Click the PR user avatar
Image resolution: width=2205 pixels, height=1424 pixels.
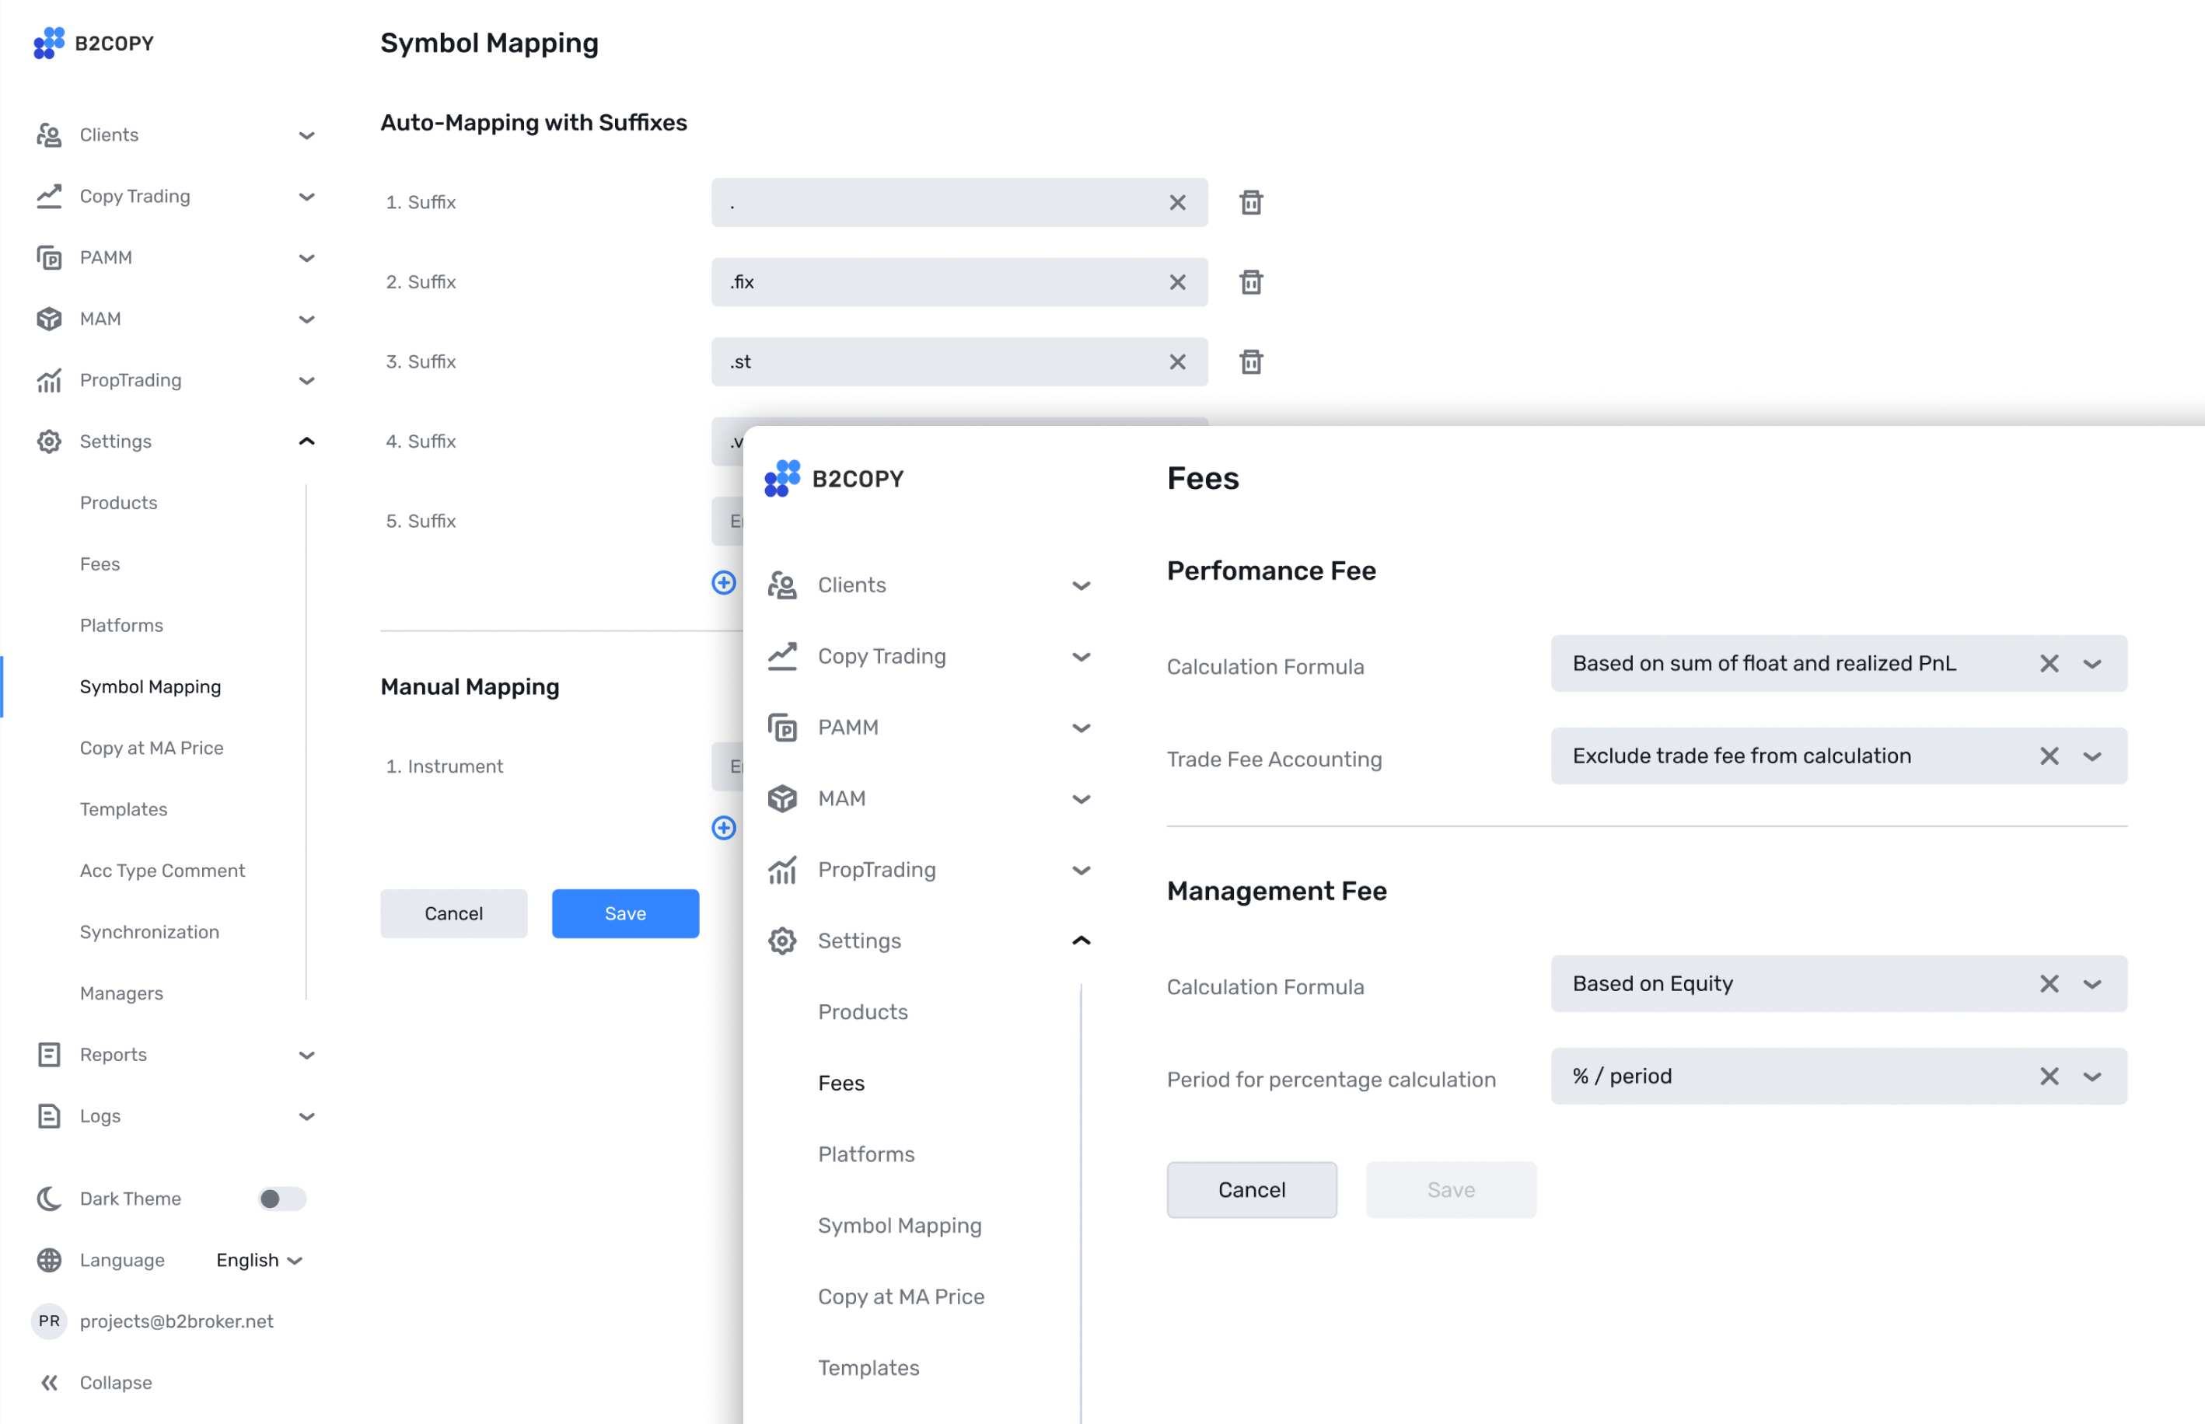[49, 1321]
